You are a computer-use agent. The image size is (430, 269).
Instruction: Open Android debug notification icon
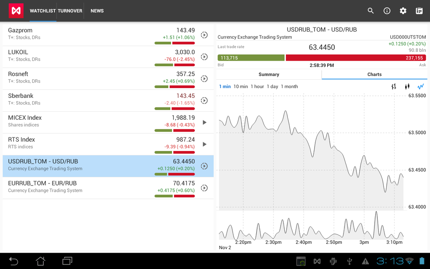click(333, 261)
